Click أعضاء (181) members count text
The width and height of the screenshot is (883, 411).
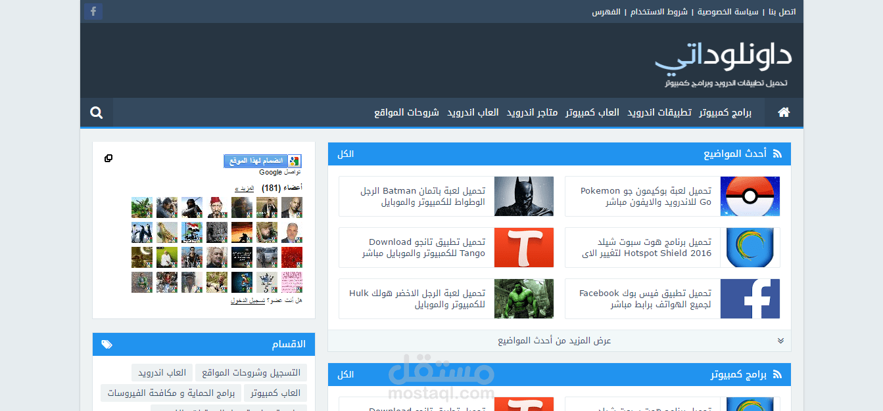(x=282, y=188)
